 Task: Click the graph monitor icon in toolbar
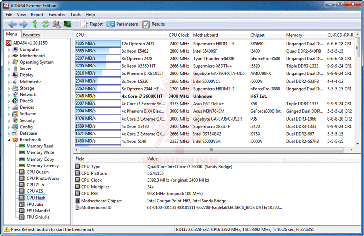(x=67, y=24)
